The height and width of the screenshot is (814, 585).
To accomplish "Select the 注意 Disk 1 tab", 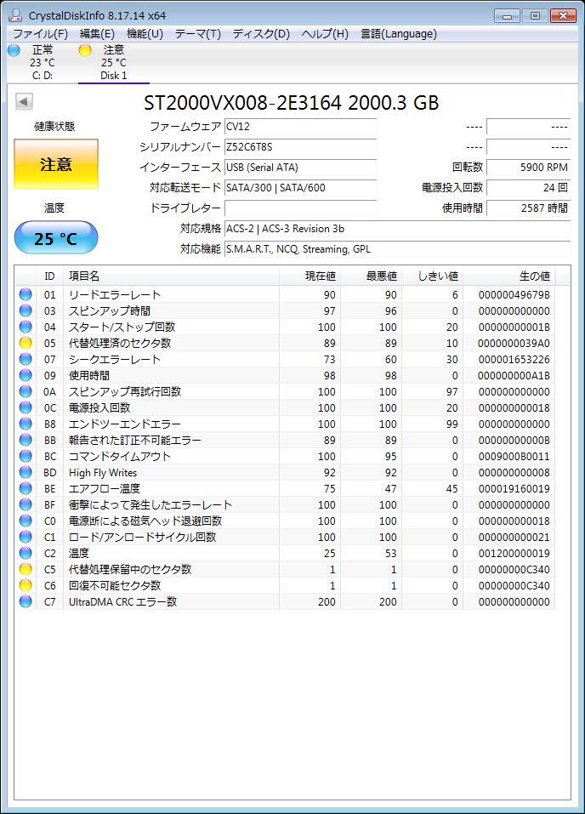I will pyautogui.click(x=114, y=62).
